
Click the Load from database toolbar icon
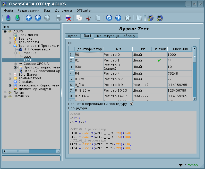(8, 18)
